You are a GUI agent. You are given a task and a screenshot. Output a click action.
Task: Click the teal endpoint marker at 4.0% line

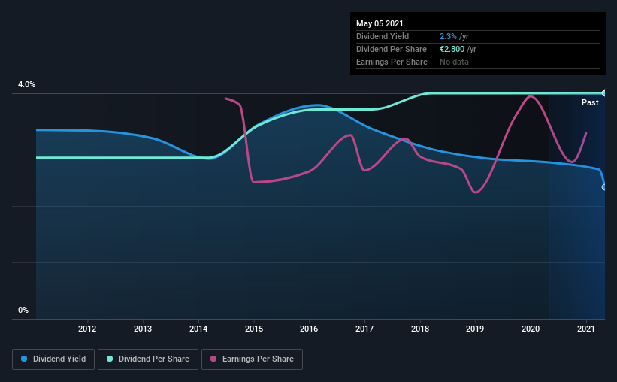coord(603,93)
